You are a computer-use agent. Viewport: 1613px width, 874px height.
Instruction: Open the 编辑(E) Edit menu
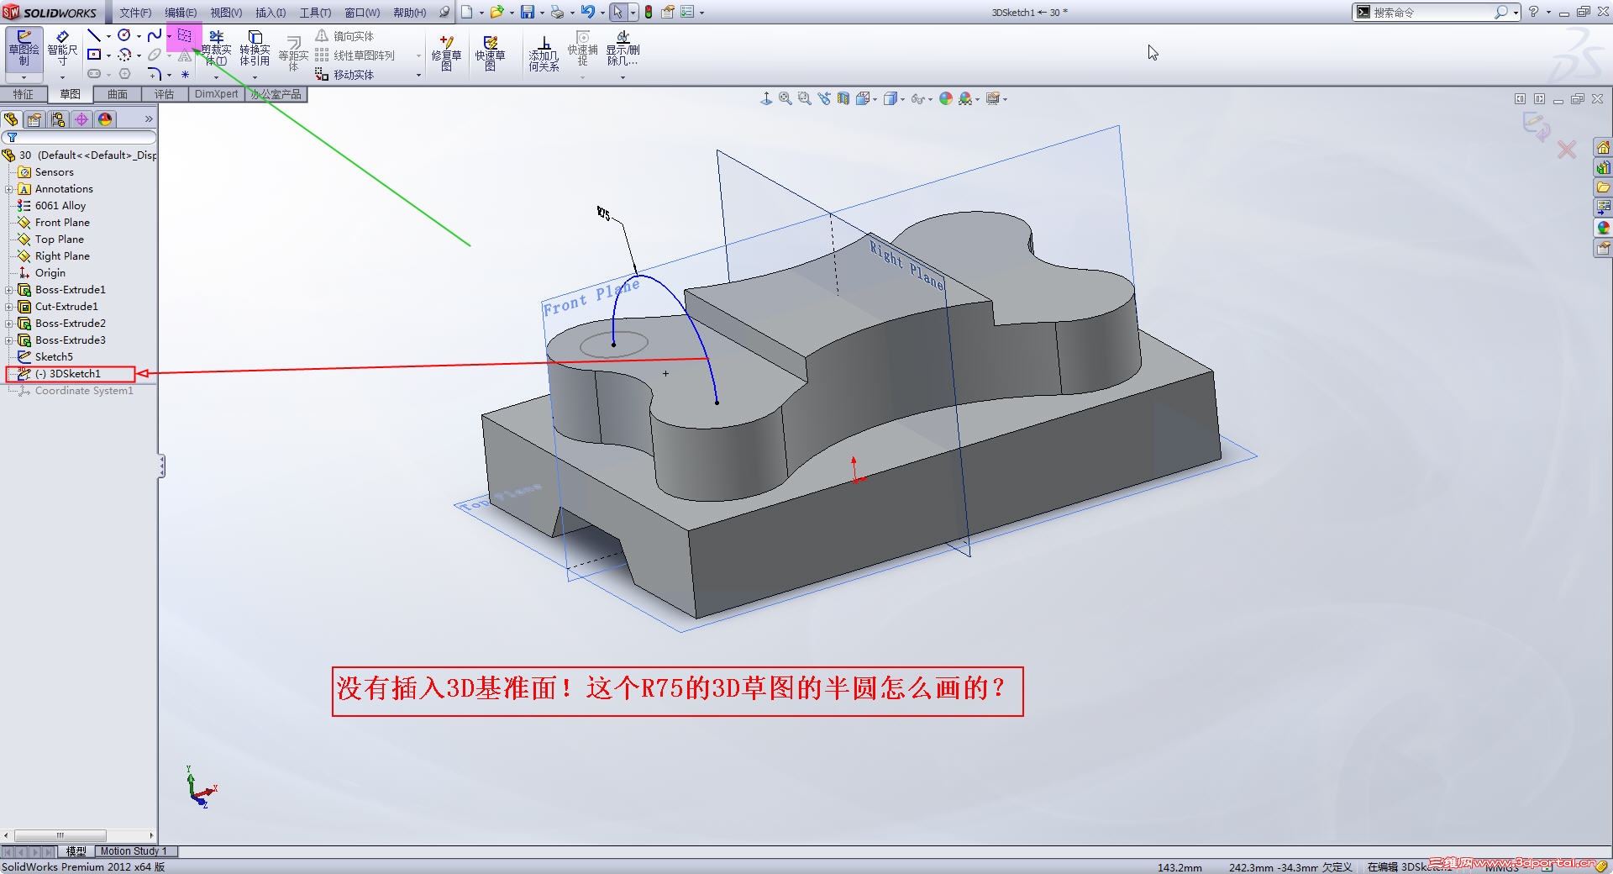(181, 13)
